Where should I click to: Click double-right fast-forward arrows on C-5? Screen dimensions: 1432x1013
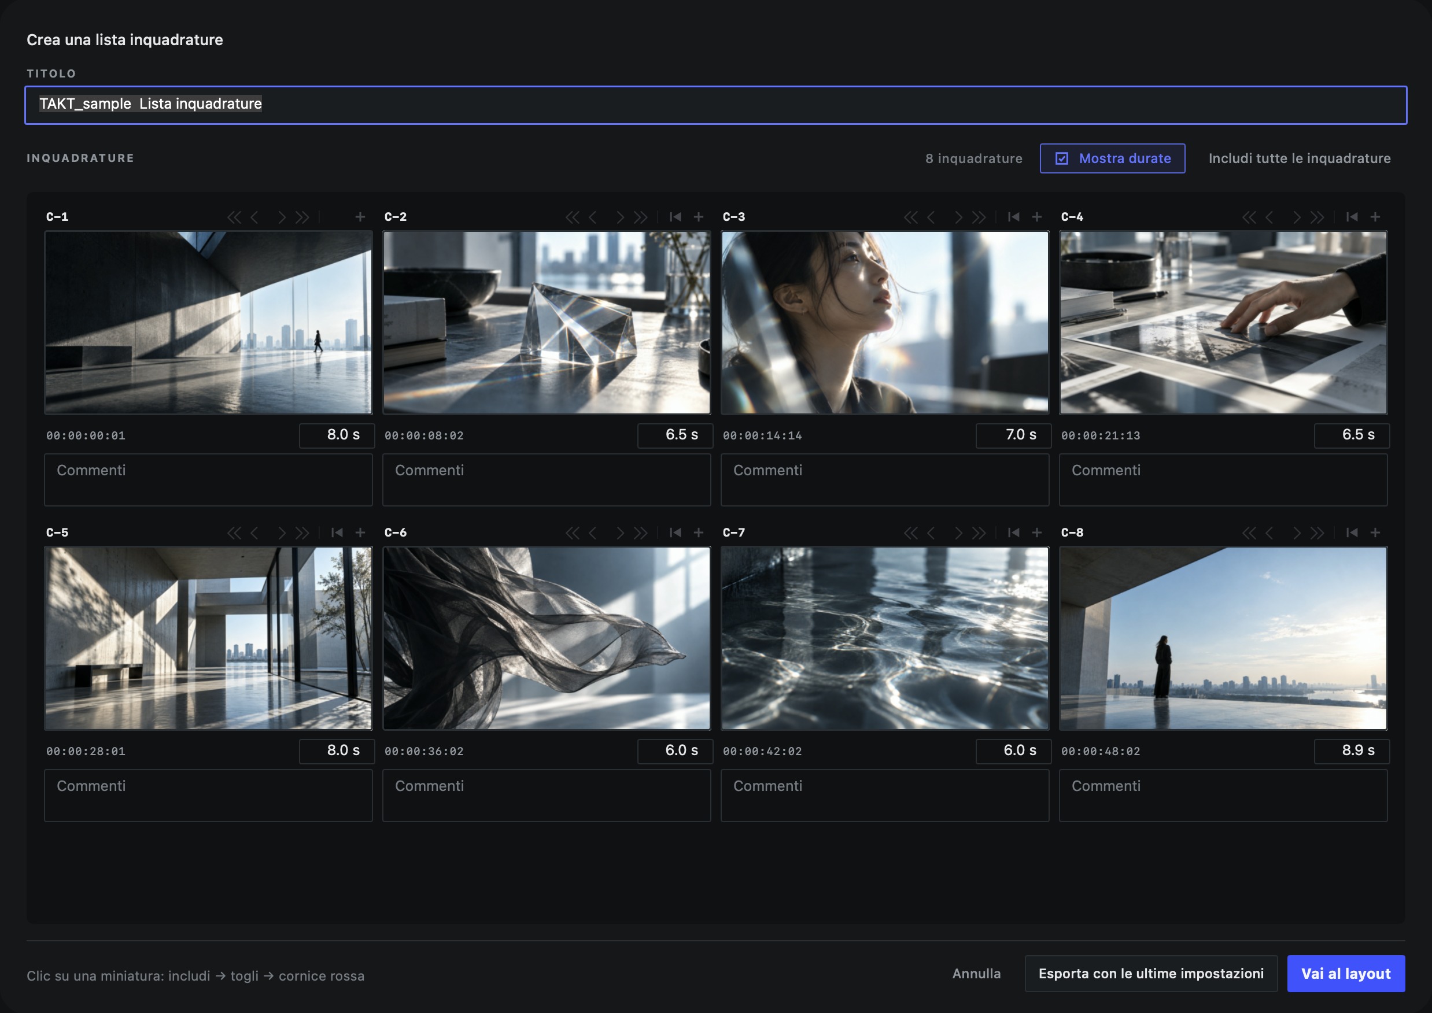(302, 533)
